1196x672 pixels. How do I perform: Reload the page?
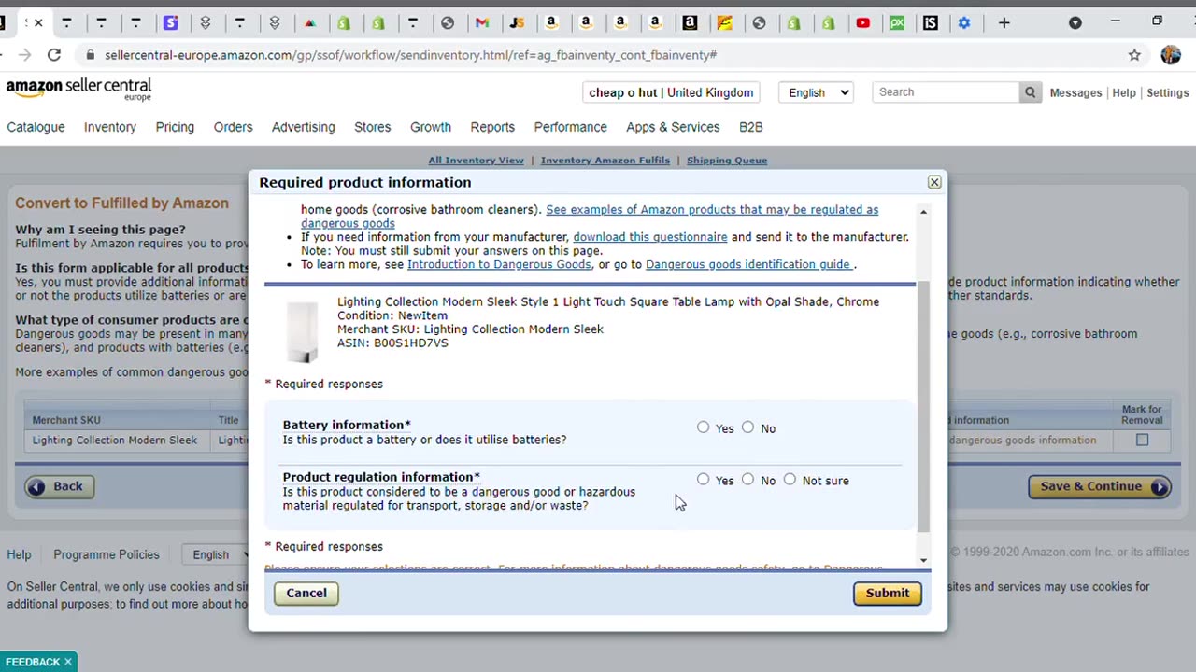54,55
